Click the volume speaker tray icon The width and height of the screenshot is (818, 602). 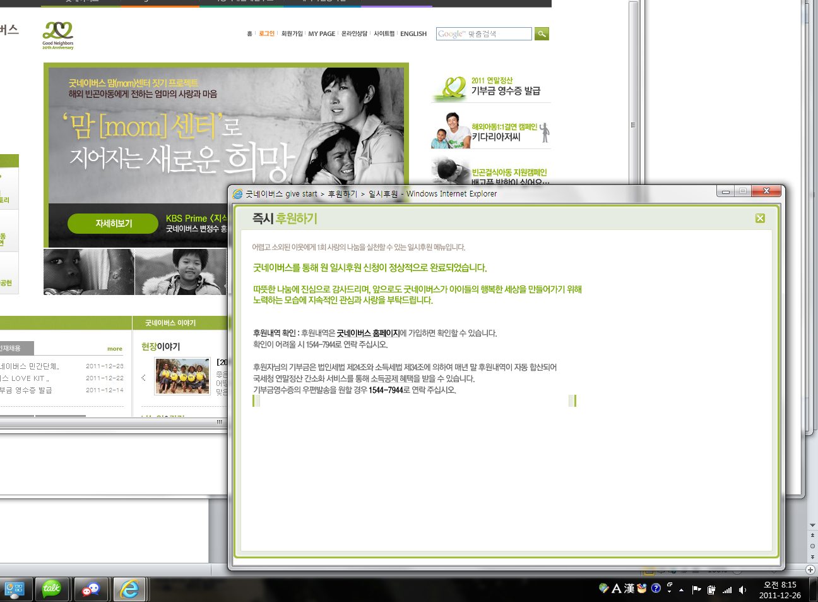pos(742,590)
